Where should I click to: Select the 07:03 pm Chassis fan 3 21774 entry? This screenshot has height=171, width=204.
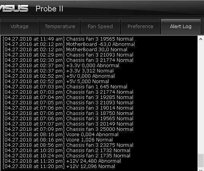[x=68, y=92]
